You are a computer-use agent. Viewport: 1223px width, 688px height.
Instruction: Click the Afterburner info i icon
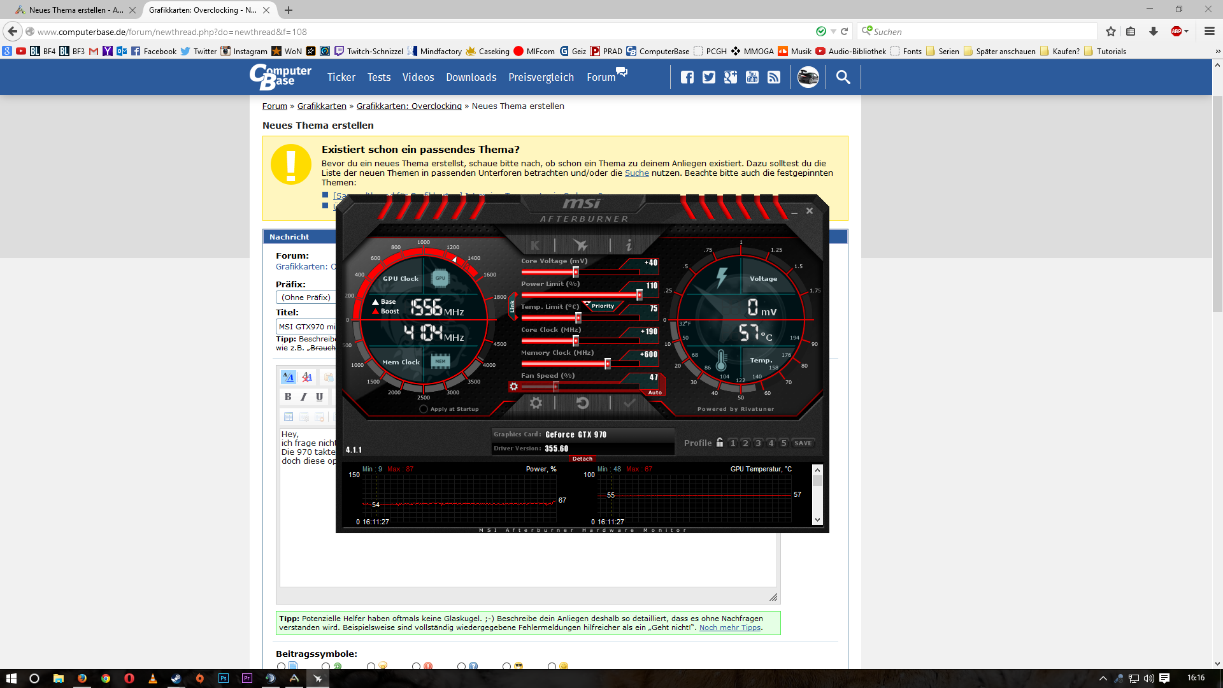click(629, 245)
